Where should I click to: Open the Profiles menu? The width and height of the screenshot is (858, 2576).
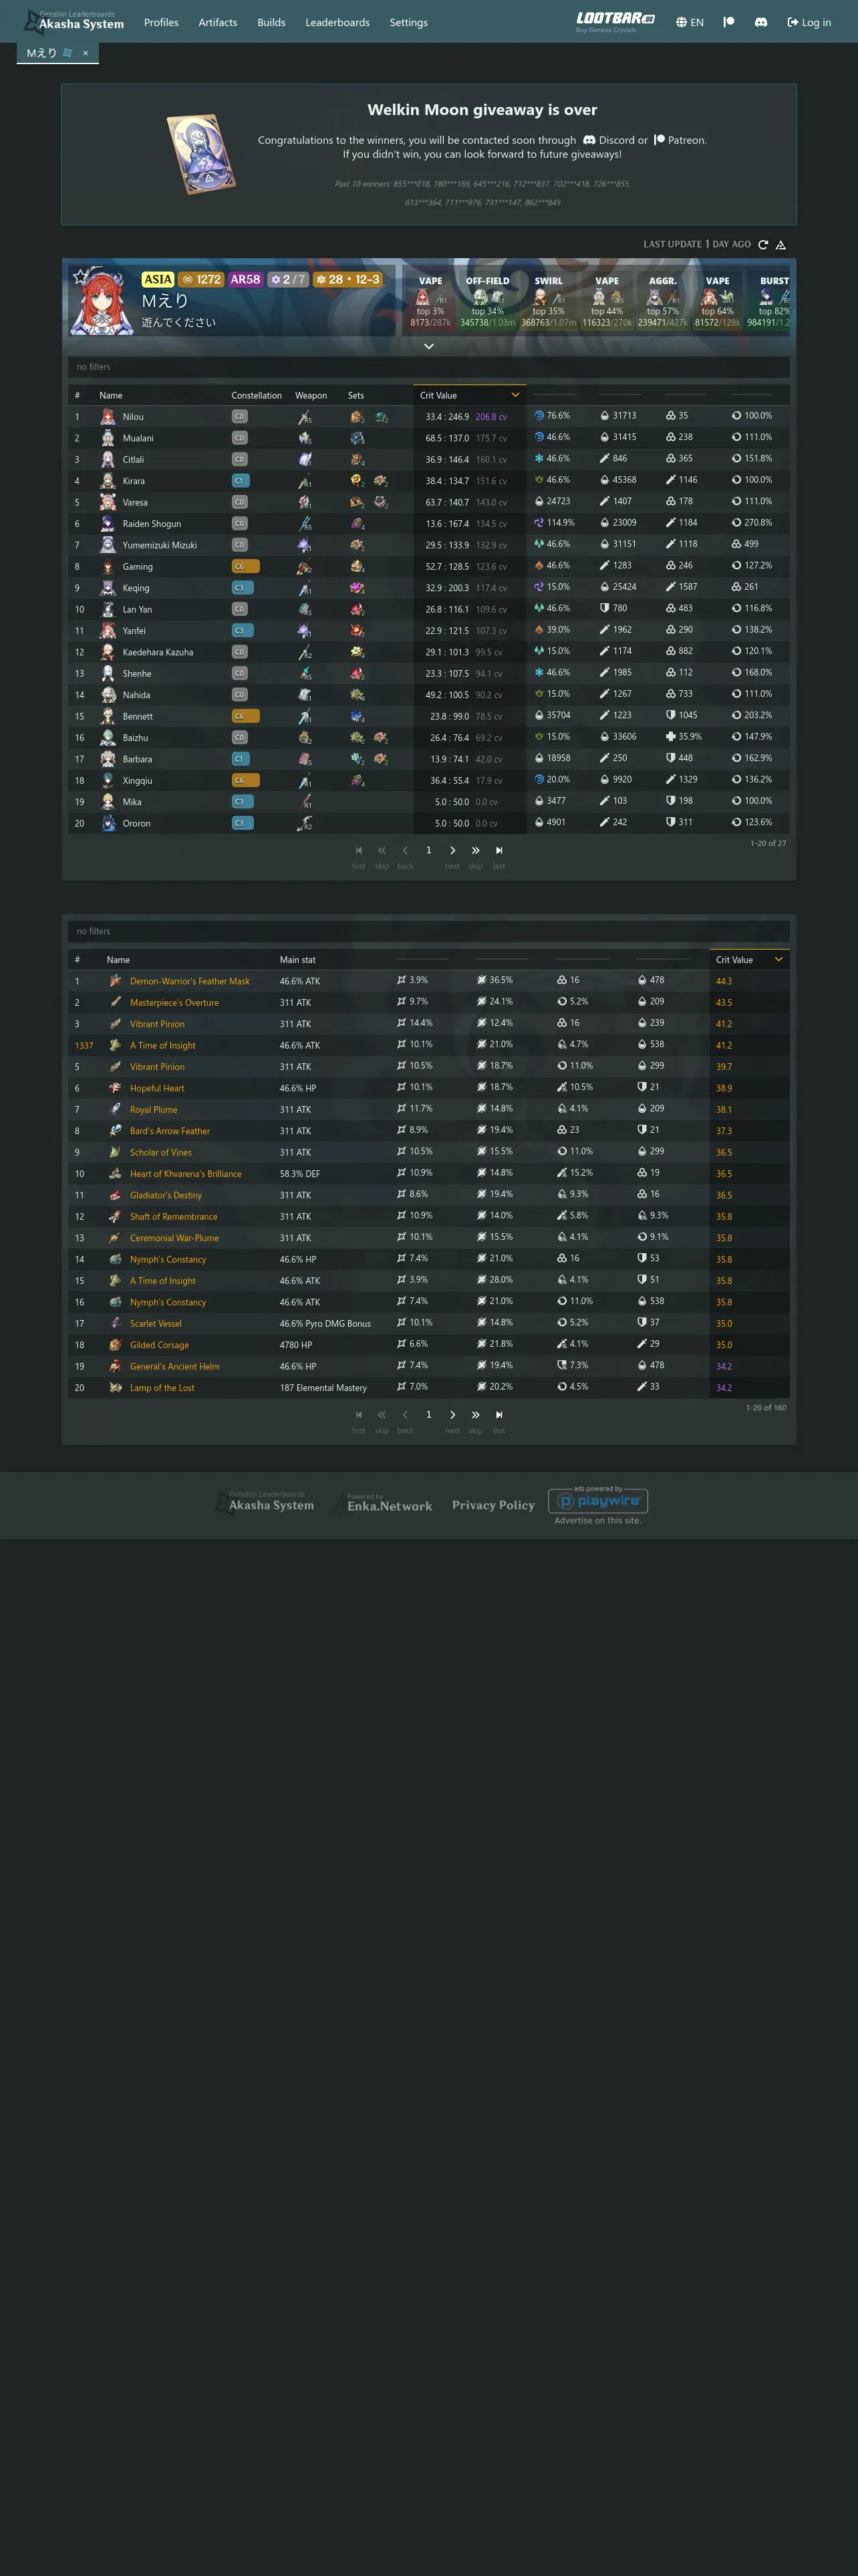(161, 22)
